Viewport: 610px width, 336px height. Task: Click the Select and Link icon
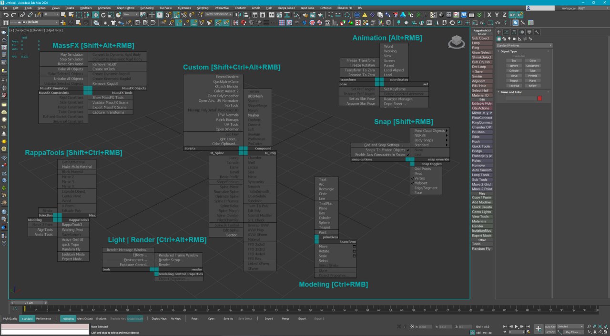(22, 15)
